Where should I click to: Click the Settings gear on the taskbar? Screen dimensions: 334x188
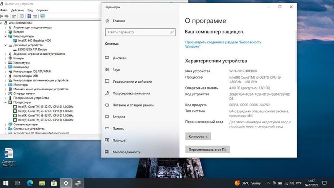tap(66, 183)
